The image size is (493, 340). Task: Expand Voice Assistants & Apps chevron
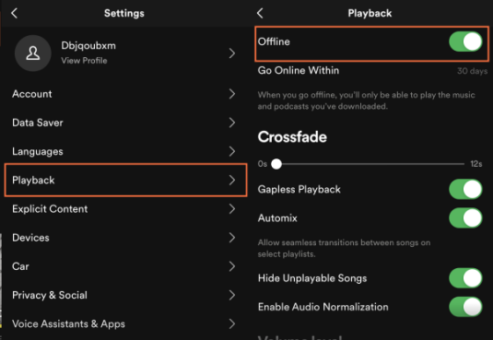click(232, 324)
